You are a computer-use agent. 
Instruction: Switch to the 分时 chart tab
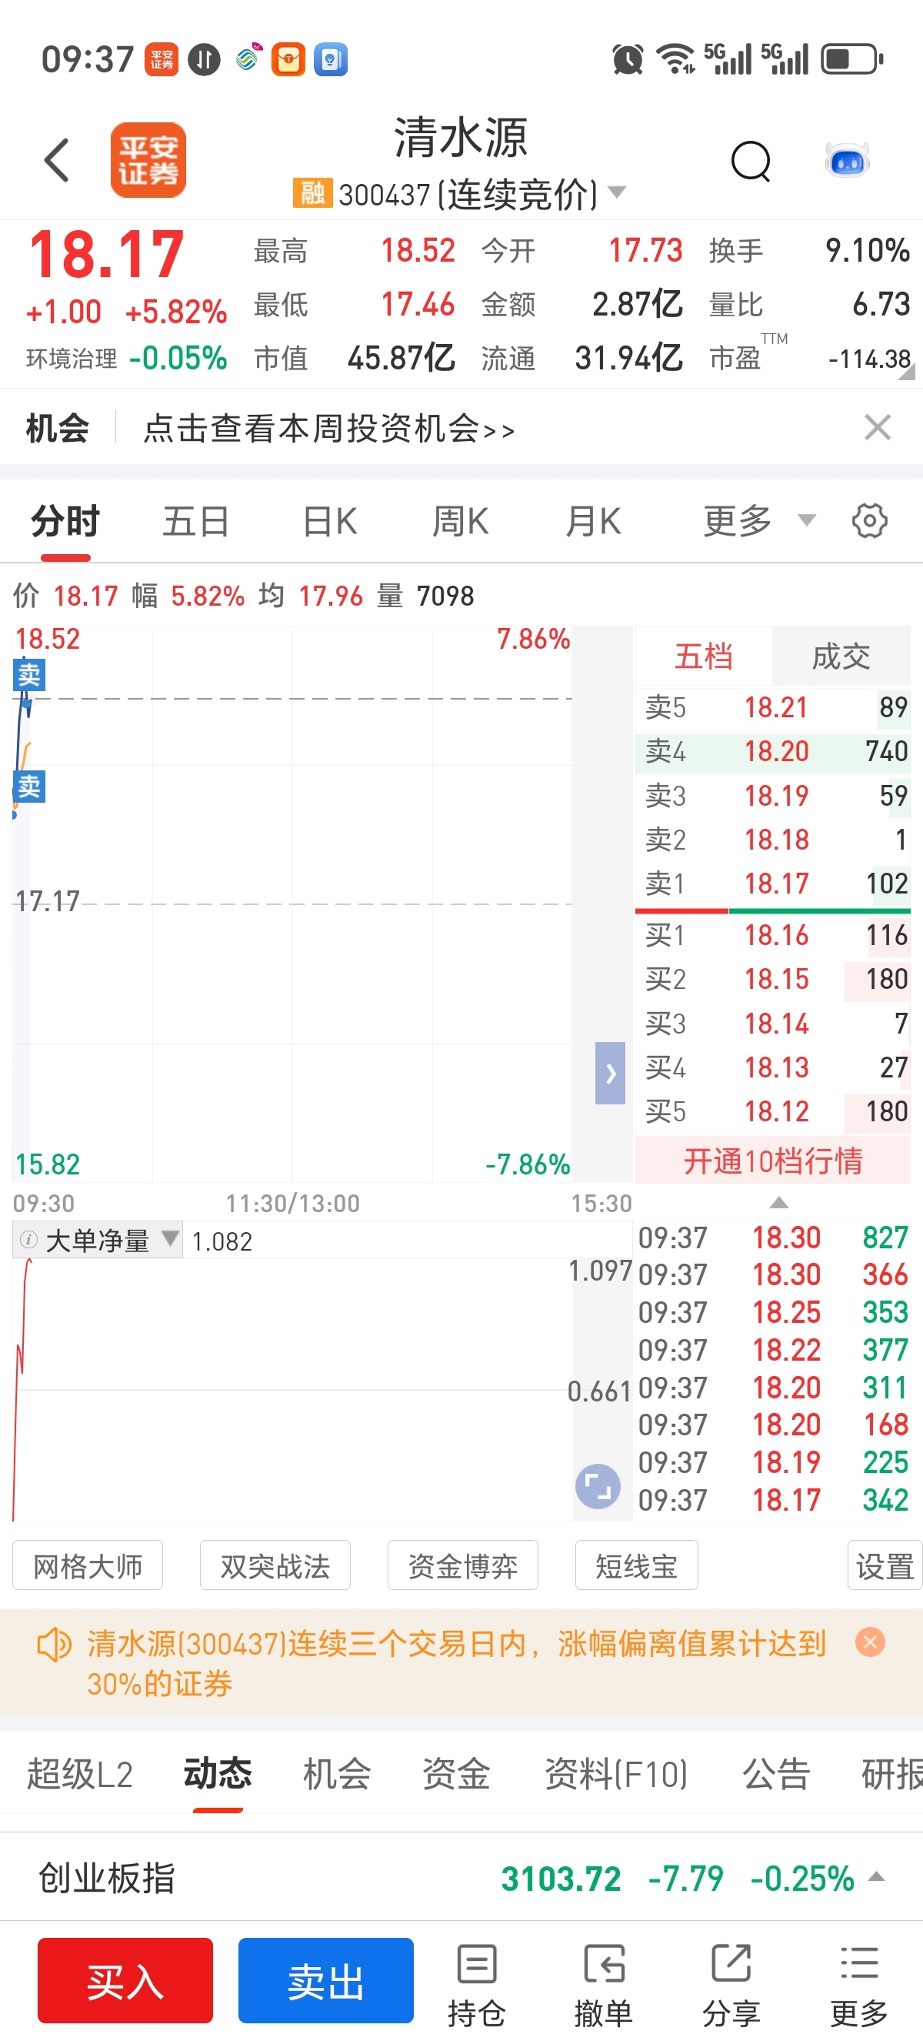click(65, 520)
